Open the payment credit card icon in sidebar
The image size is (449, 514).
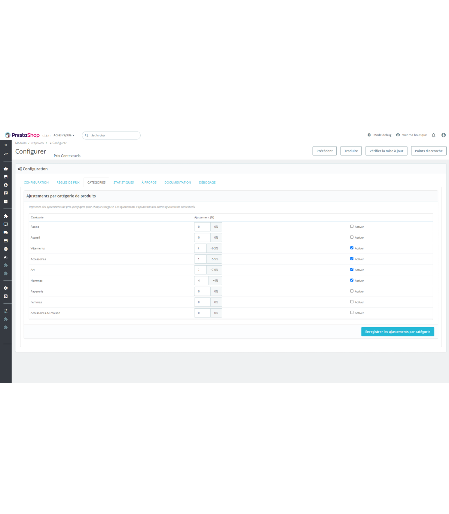coord(6,241)
